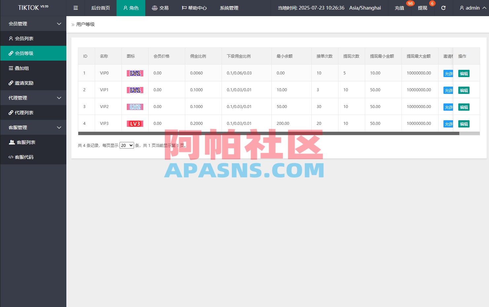
Task: Open 提现 notifications with badge 6
Action: [x=423, y=8]
